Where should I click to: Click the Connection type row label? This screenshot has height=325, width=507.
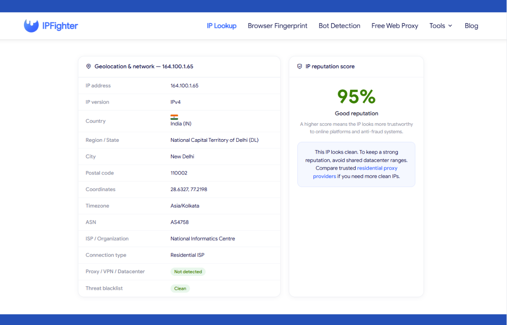coord(106,255)
